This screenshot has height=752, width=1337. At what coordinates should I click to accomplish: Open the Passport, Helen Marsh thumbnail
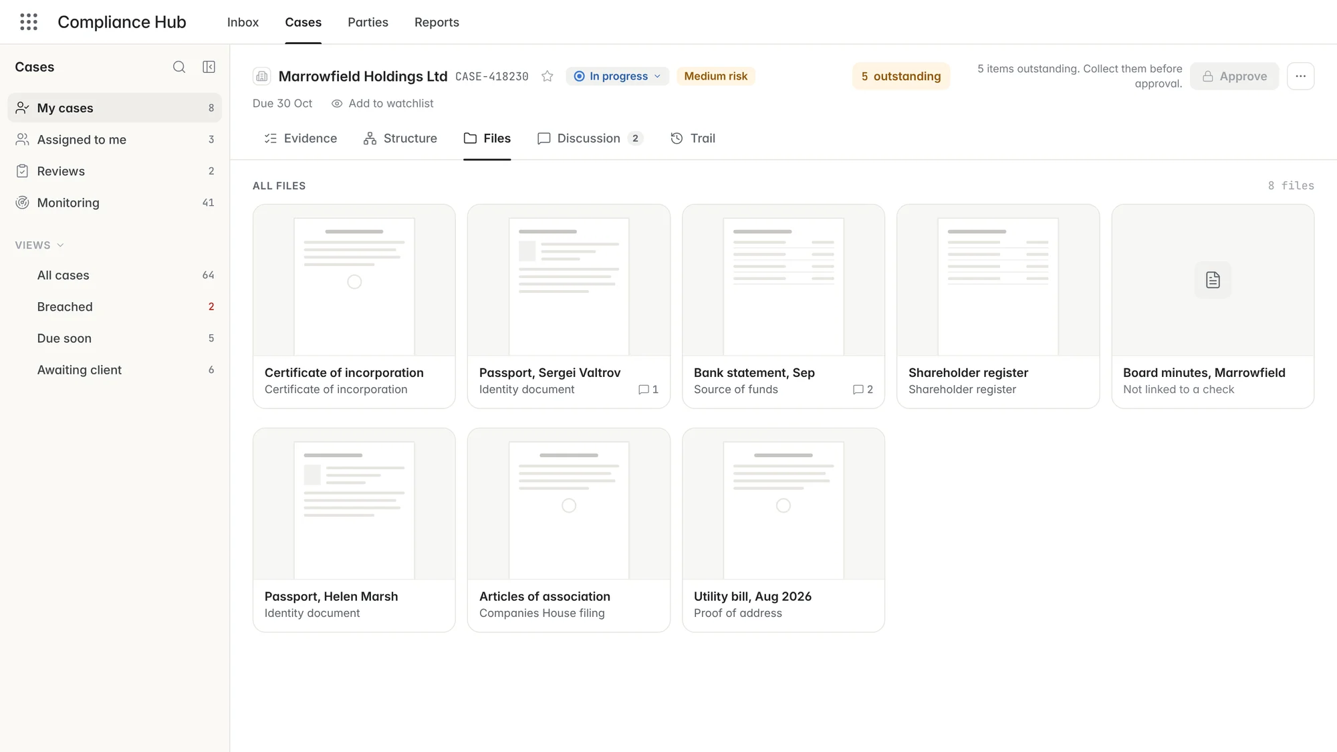pyautogui.click(x=354, y=504)
